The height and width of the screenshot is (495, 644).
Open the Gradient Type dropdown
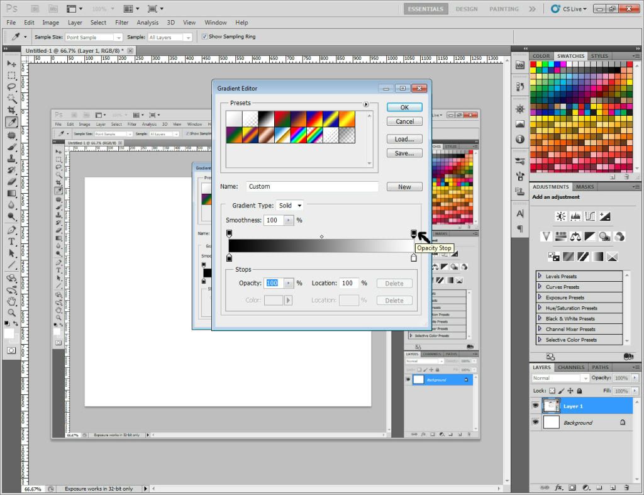pos(290,206)
